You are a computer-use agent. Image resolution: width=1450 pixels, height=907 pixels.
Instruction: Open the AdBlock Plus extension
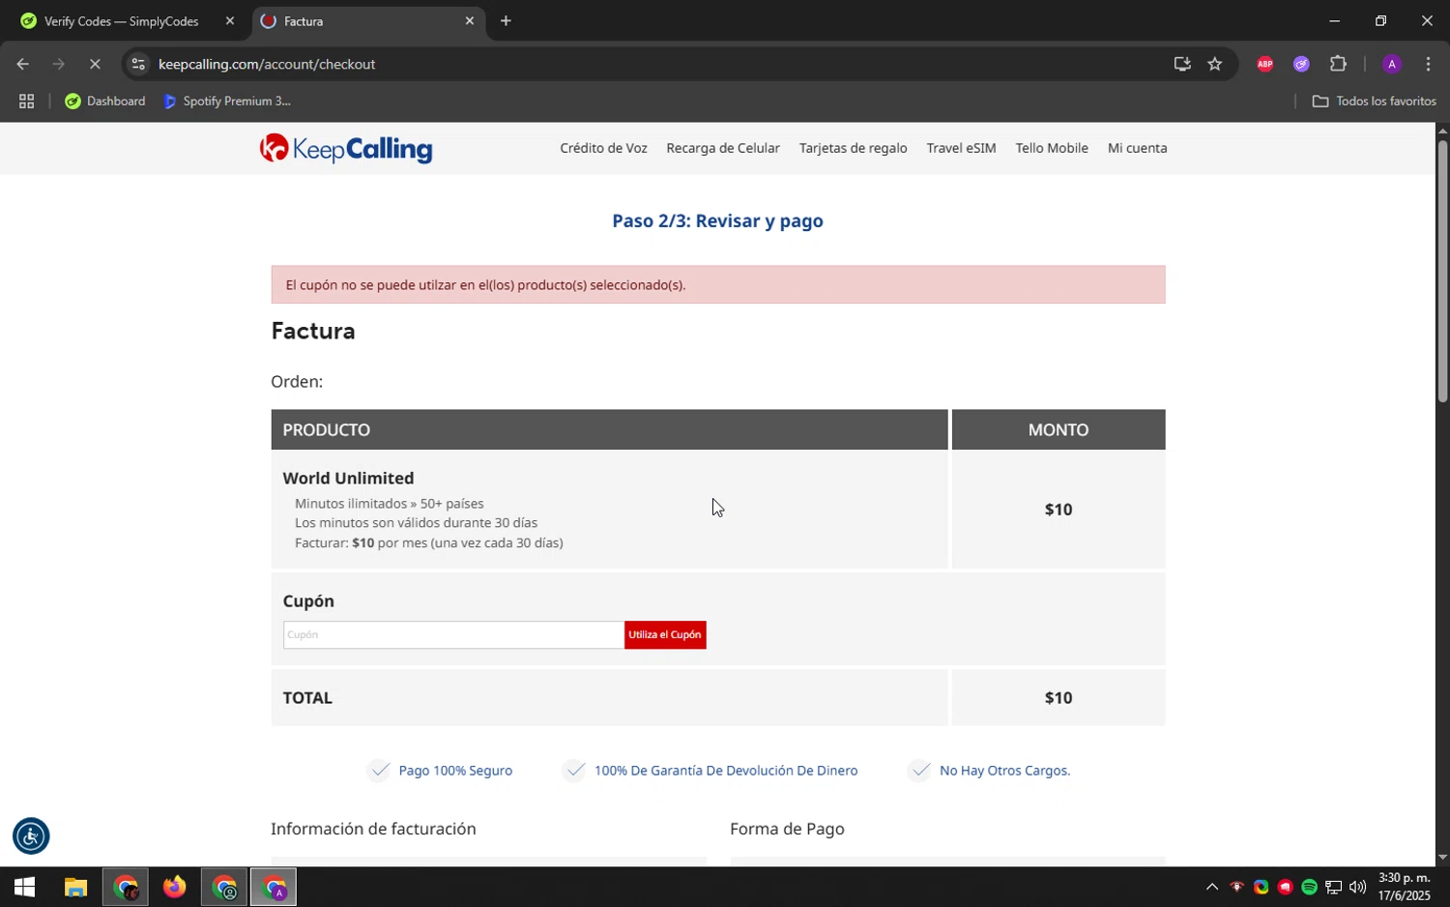1264,64
